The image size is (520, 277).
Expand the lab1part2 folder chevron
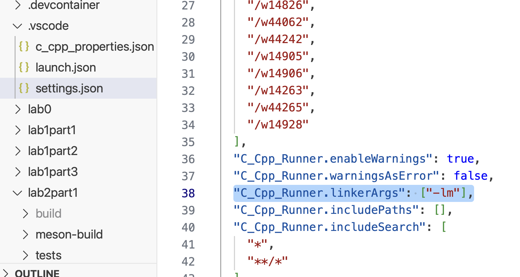[x=18, y=151]
